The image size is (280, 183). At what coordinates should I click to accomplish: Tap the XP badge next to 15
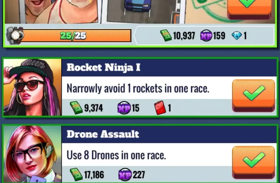pos(124,108)
